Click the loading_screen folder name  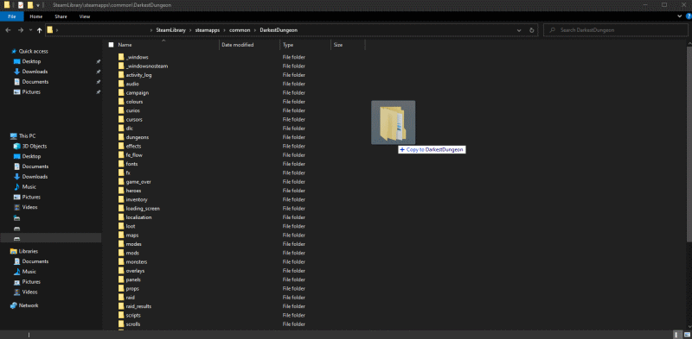pos(143,208)
